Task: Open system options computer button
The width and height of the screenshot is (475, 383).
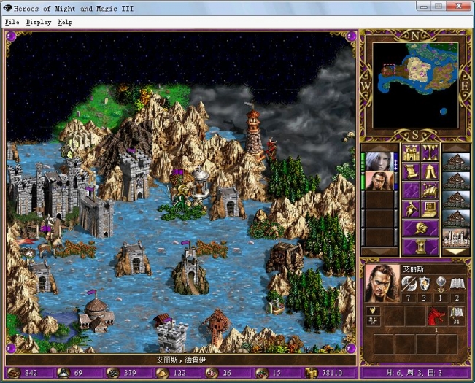Action: 430,209
